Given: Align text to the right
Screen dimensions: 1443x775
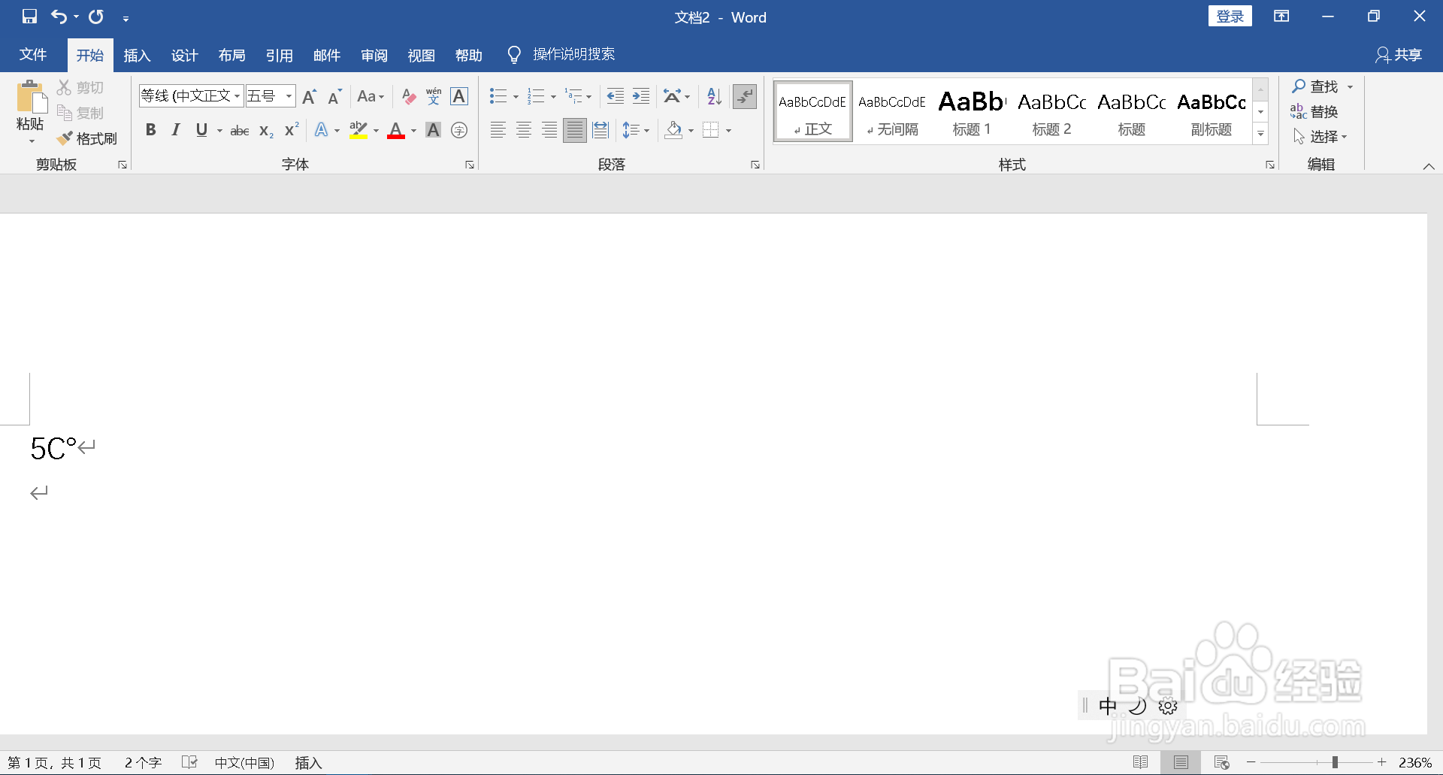Looking at the screenshot, I should [549, 130].
